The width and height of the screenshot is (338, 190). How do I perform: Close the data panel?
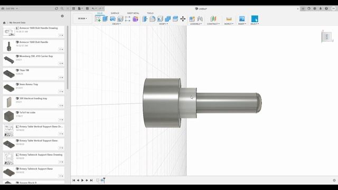(x=68, y=8)
